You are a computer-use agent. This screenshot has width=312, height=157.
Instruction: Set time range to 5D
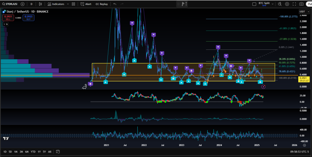point(10,152)
